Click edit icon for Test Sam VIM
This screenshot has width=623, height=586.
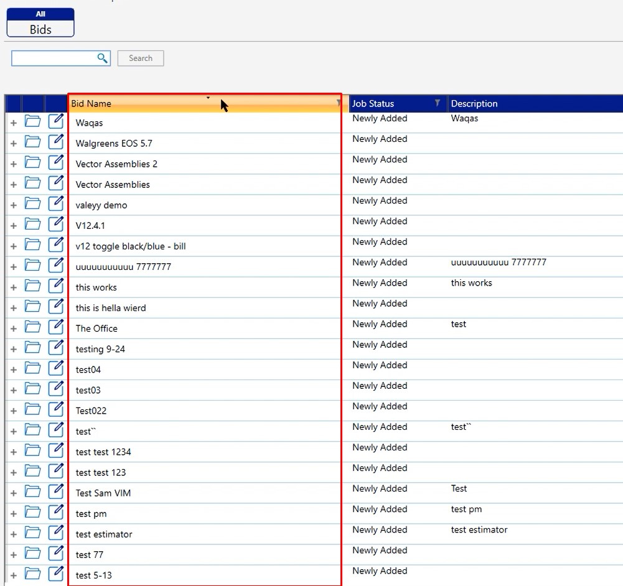coord(56,492)
